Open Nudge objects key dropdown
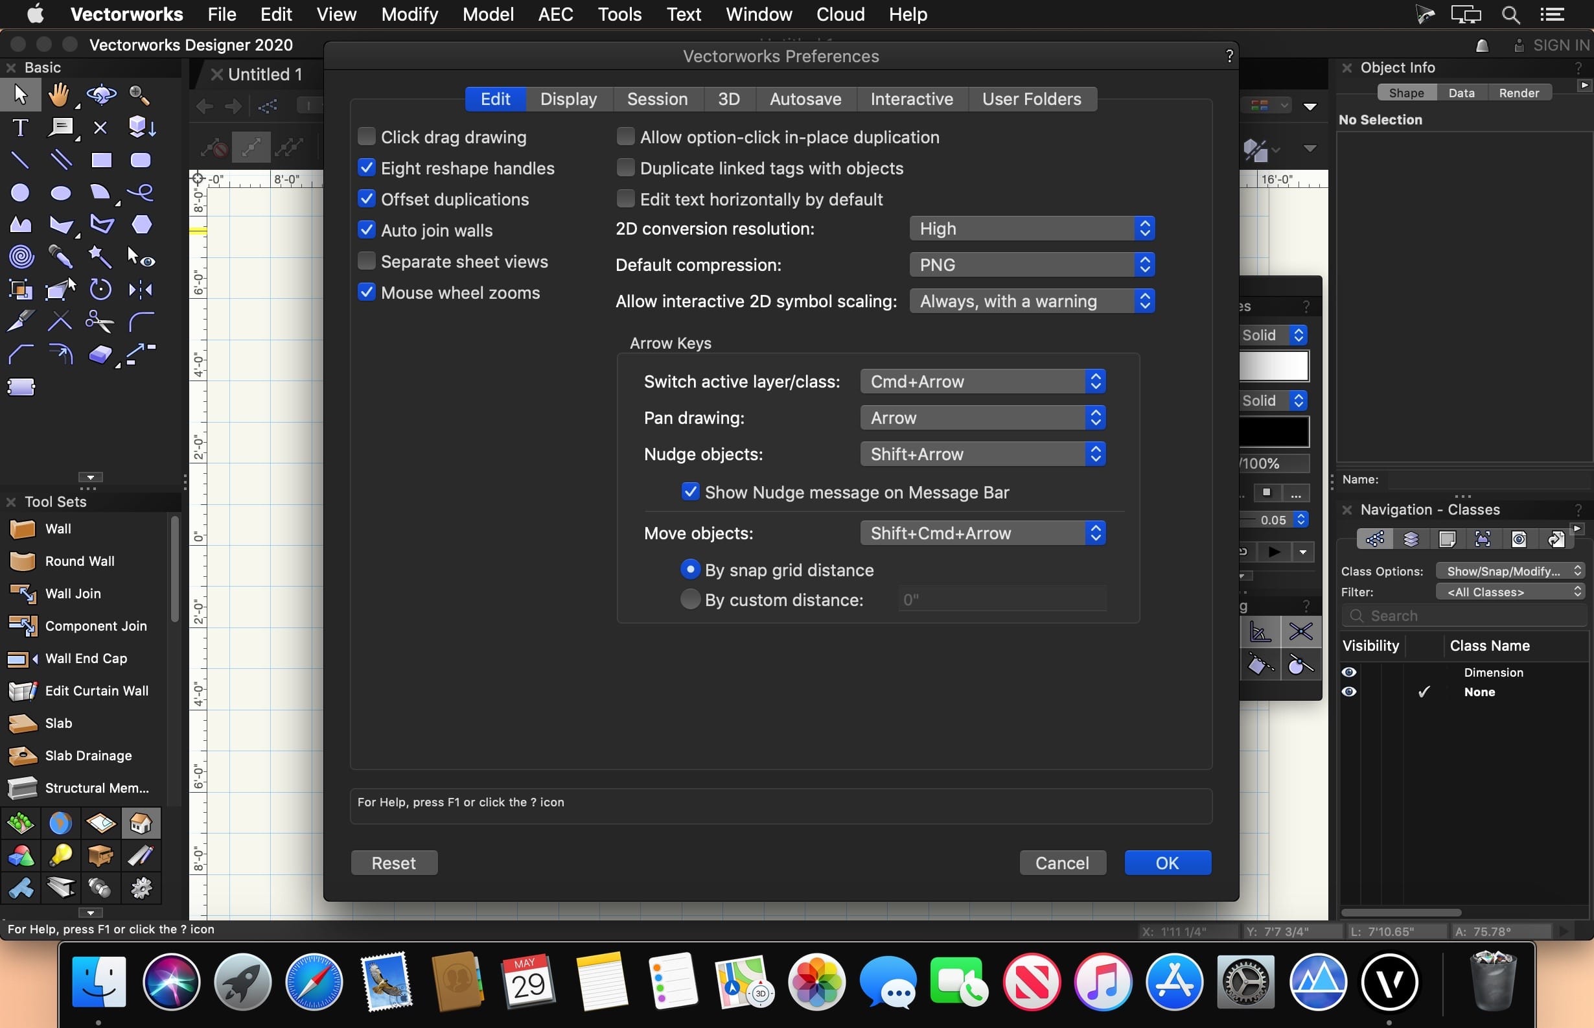Image resolution: width=1594 pixels, height=1028 pixels. (982, 454)
